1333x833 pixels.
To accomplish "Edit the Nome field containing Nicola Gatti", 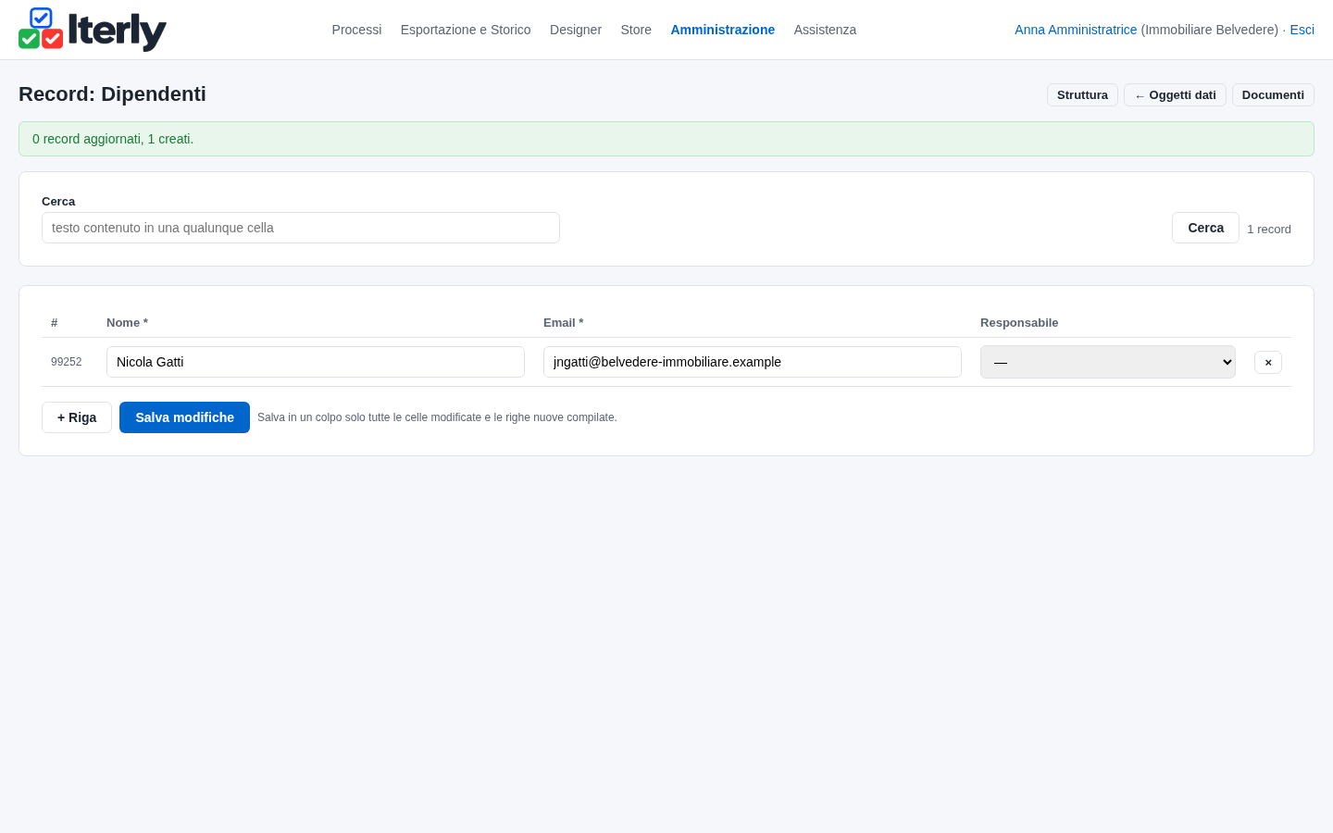I will [x=316, y=362].
